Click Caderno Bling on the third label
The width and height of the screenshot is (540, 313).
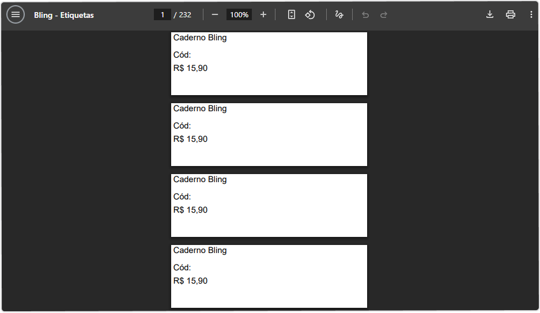tap(200, 180)
